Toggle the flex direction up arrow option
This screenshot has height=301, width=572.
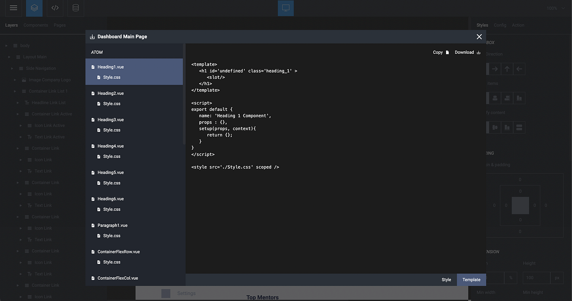tap(507, 68)
